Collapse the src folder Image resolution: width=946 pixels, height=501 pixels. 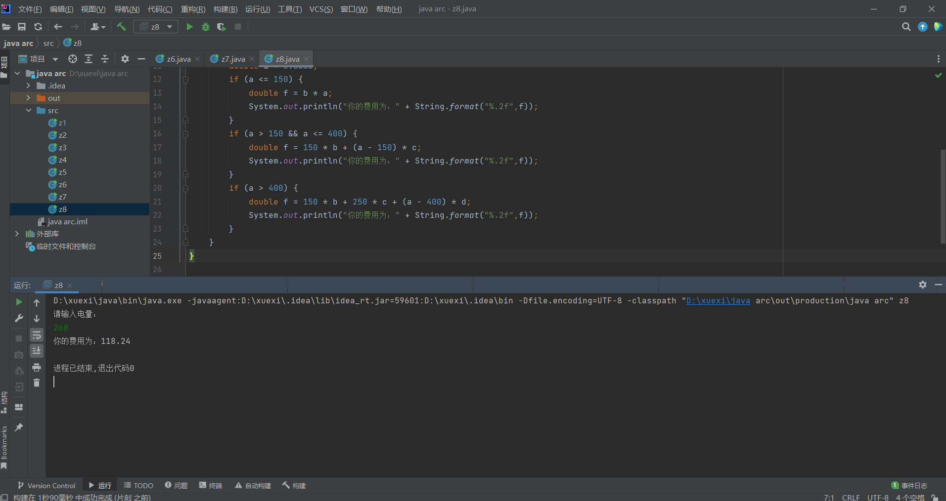pyautogui.click(x=28, y=110)
